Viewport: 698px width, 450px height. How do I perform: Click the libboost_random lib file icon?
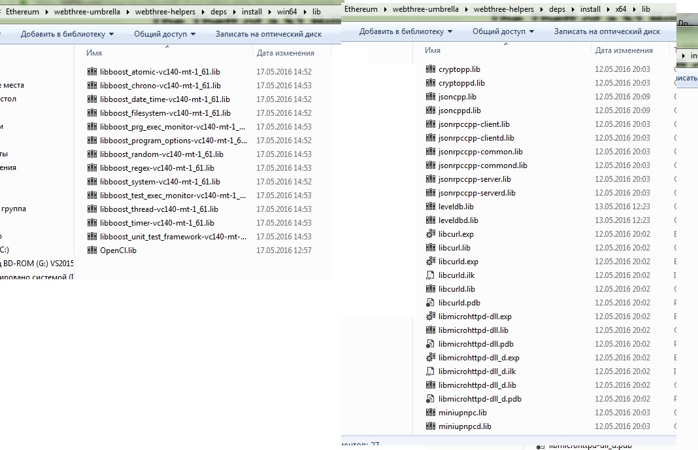pos(92,154)
